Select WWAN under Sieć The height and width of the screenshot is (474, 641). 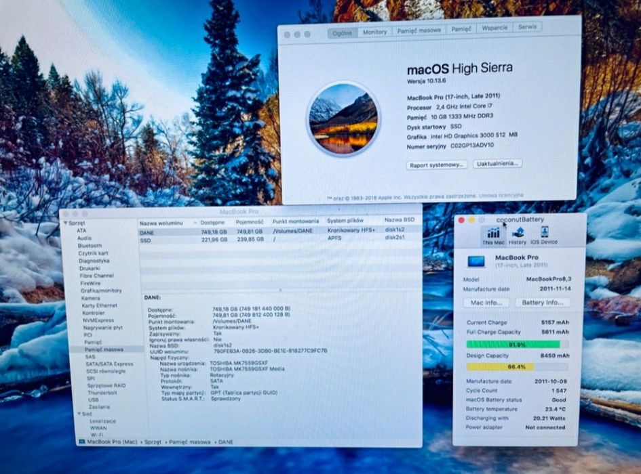point(98,428)
